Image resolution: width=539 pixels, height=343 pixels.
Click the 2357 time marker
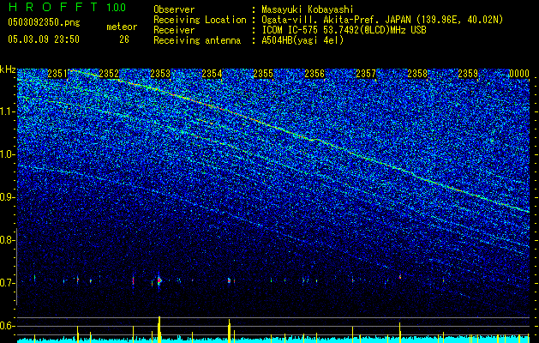click(x=366, y=74)
